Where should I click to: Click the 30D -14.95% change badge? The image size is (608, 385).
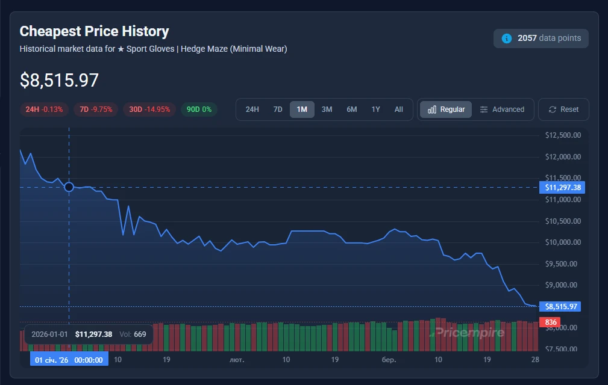(150, 109)
